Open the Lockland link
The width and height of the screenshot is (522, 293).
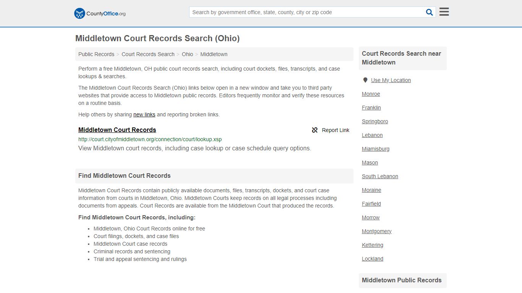click(x=372, y=259)
